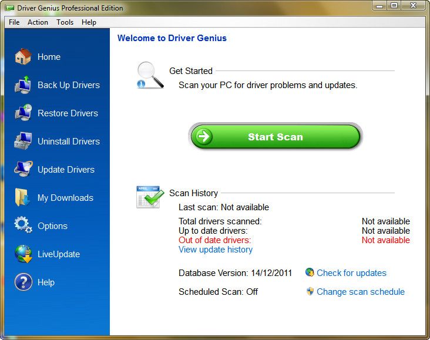Click the globe icon beside Check for updates
Image resolution: width=430 pixels, height=340 pixels.
click(310, 272)
